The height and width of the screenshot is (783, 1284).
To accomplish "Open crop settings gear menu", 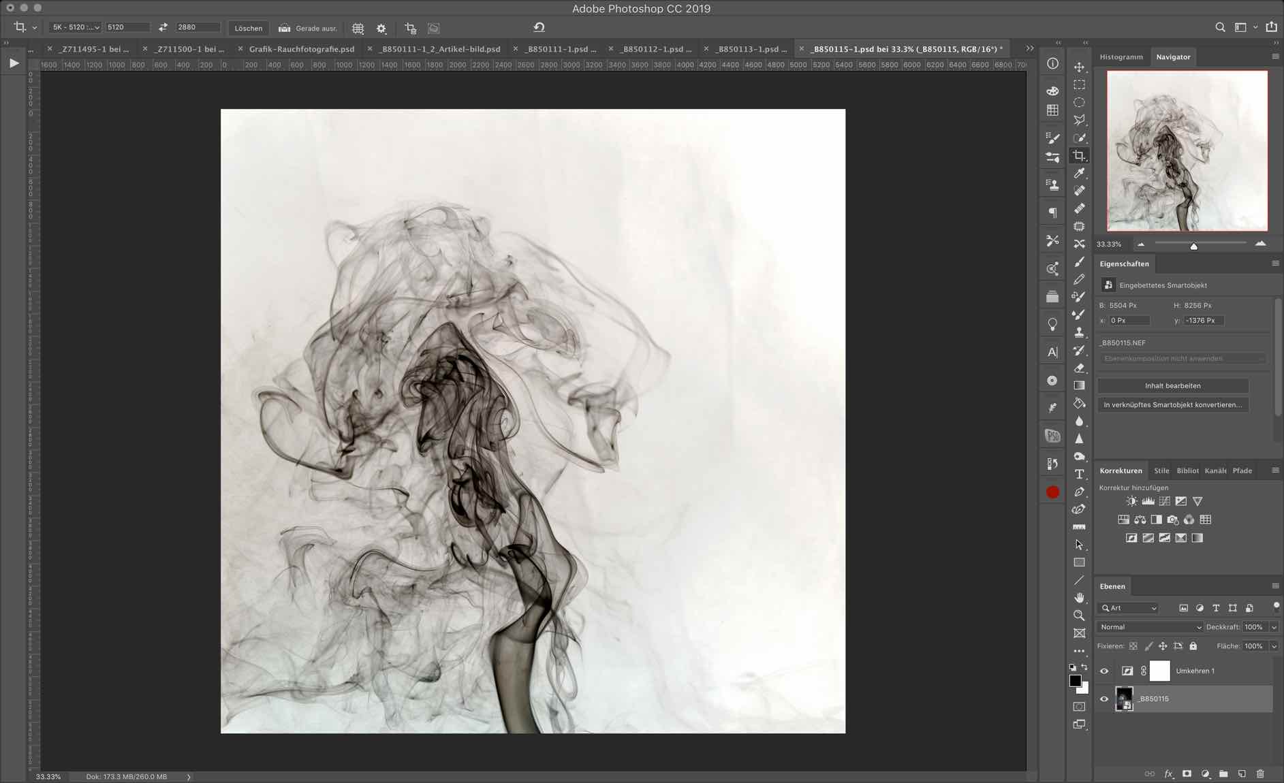I will (x=381, y=29).
